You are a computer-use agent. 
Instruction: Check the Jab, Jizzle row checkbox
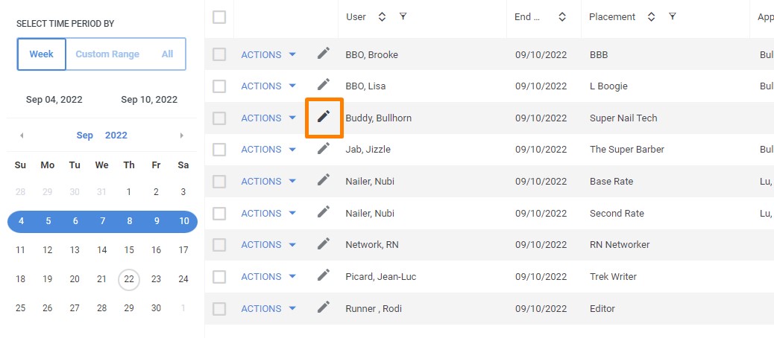coord(219,150)
